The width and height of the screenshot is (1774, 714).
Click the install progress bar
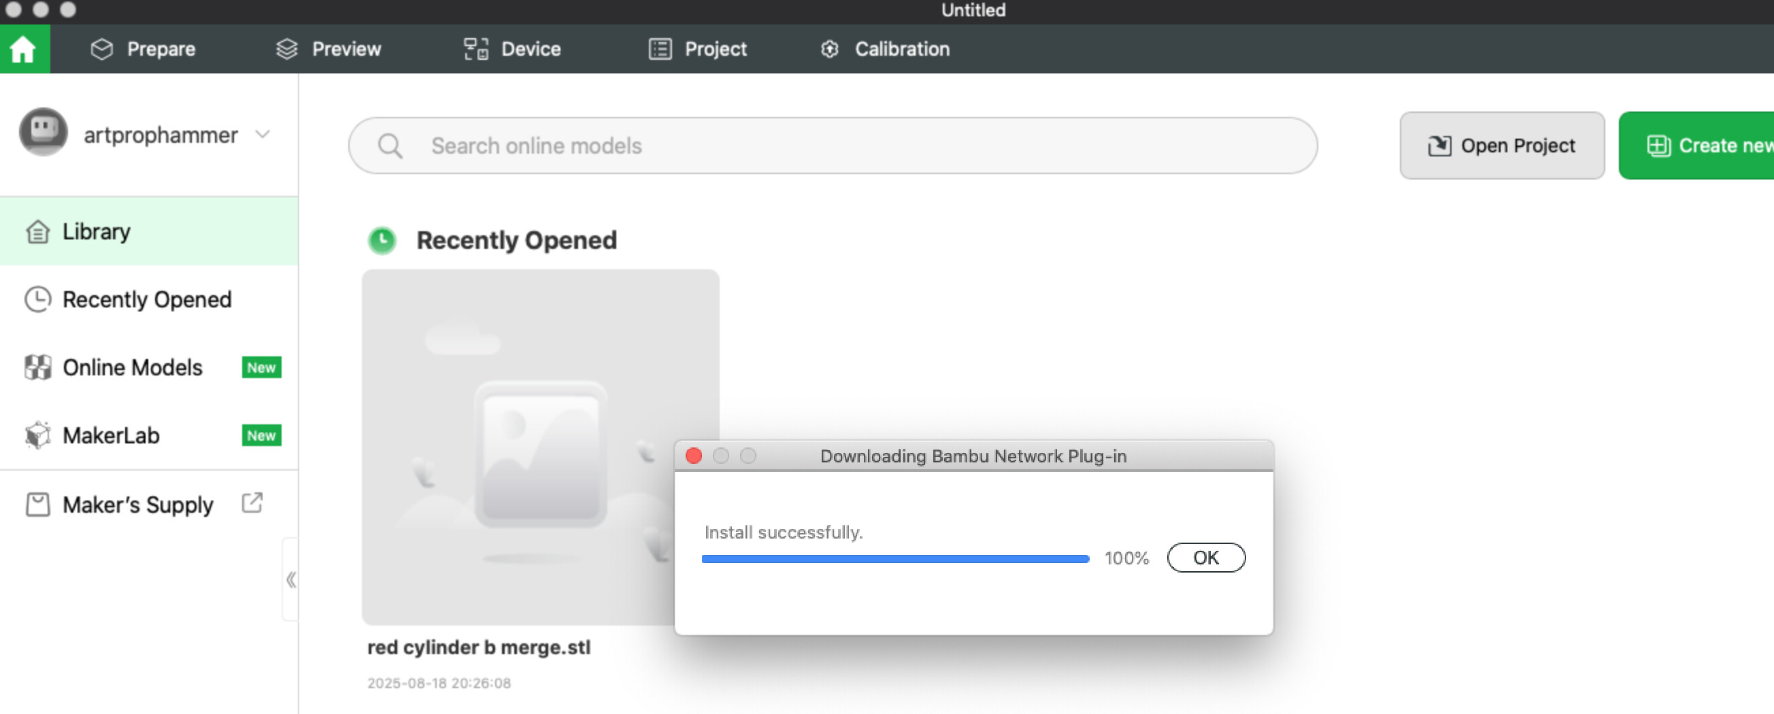(895, 559)
